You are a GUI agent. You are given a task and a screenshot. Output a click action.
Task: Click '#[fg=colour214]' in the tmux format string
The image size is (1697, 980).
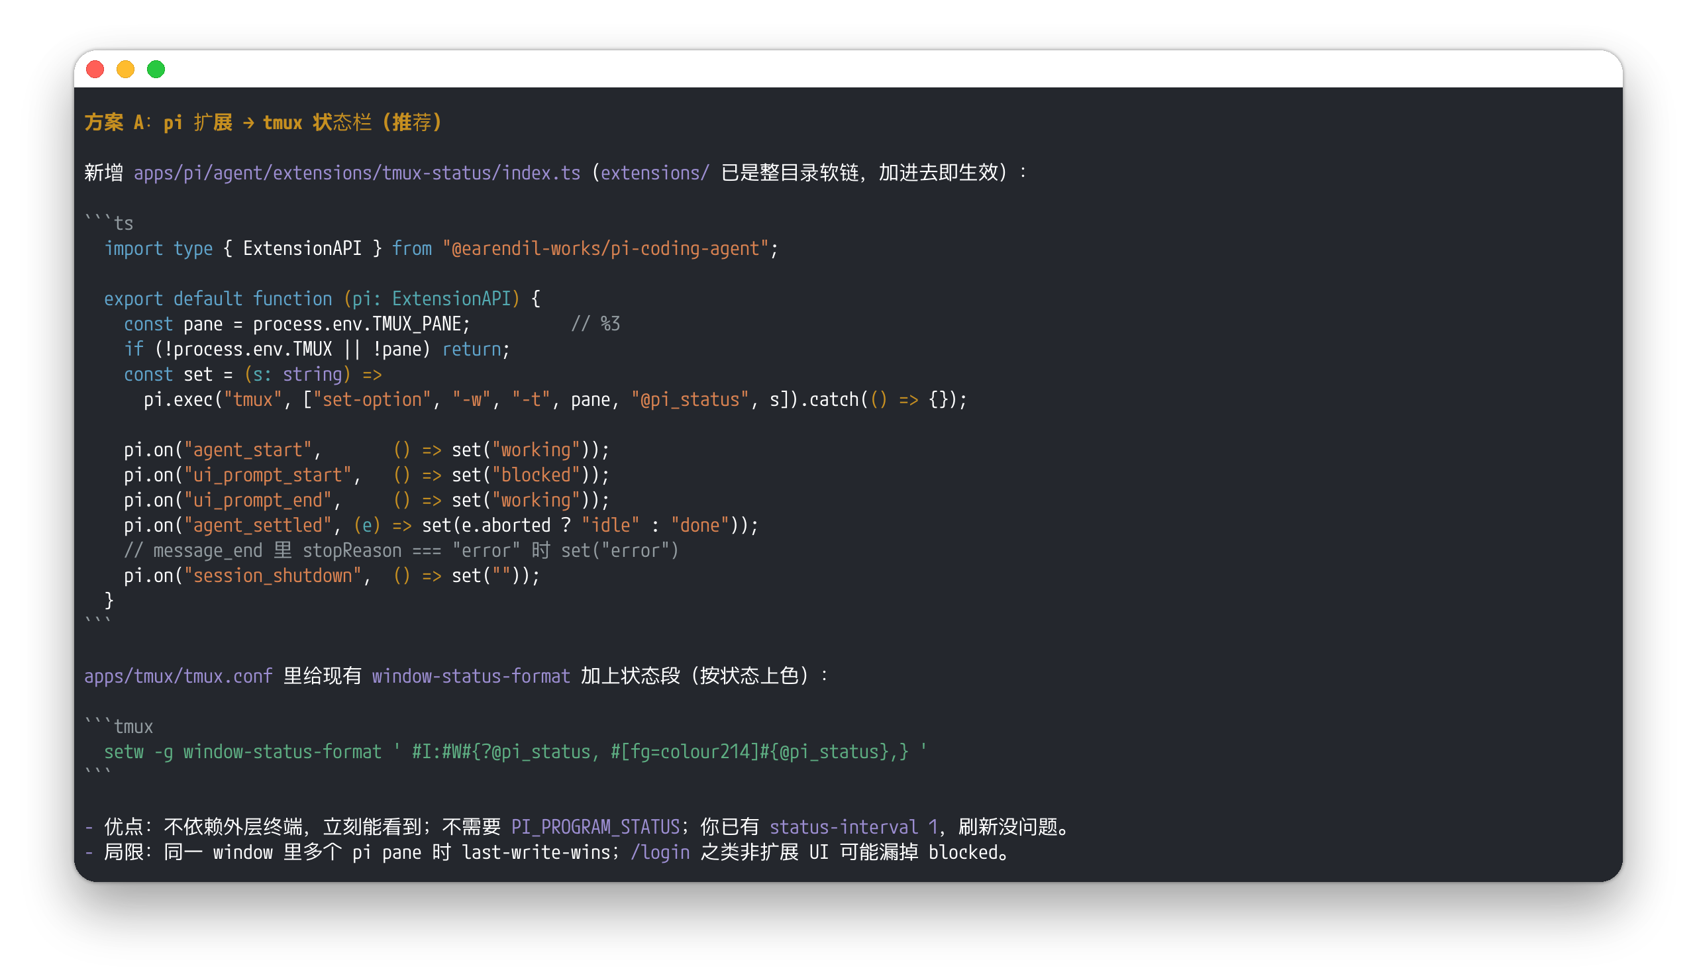pyautogui.click(x=685, y=751)
